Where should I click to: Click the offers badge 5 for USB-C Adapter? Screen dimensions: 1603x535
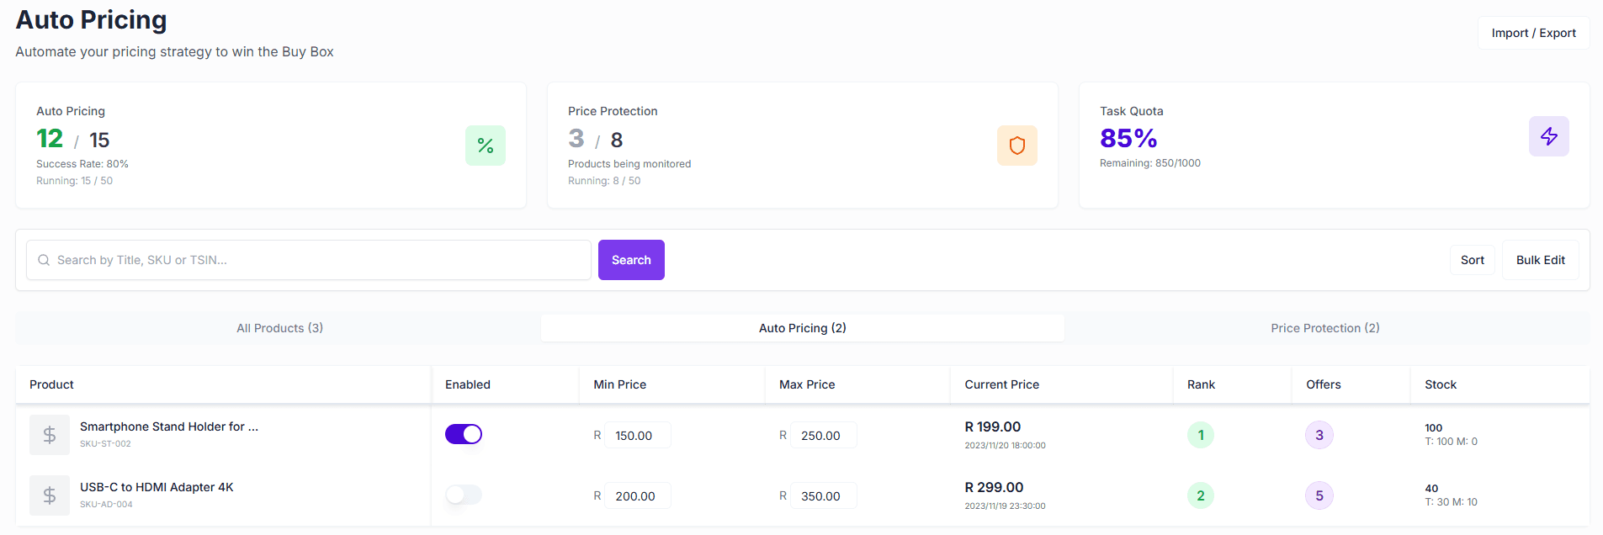(x=1319, y=495)
